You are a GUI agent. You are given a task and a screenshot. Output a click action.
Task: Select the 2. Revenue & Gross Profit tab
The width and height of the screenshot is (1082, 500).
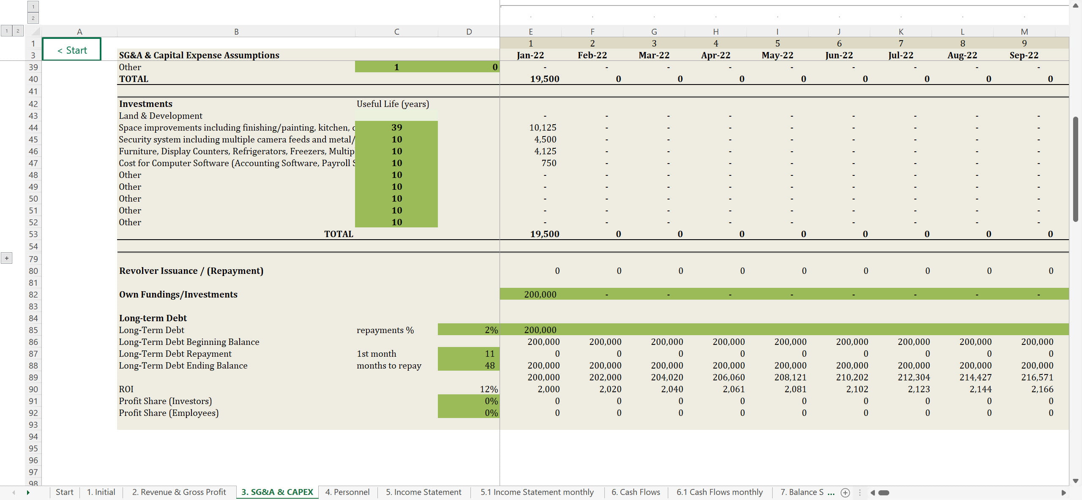point(179,492)
